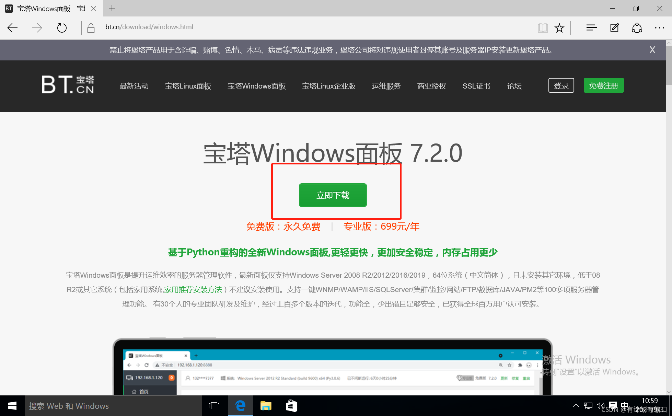Open File Explorer from taskbar

pyautogui.click(x=266, y=406)
